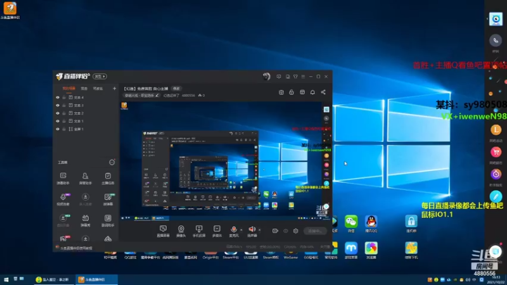Open the download tool with green NEW badge
507x285 pixels.
tap(63, 220)
